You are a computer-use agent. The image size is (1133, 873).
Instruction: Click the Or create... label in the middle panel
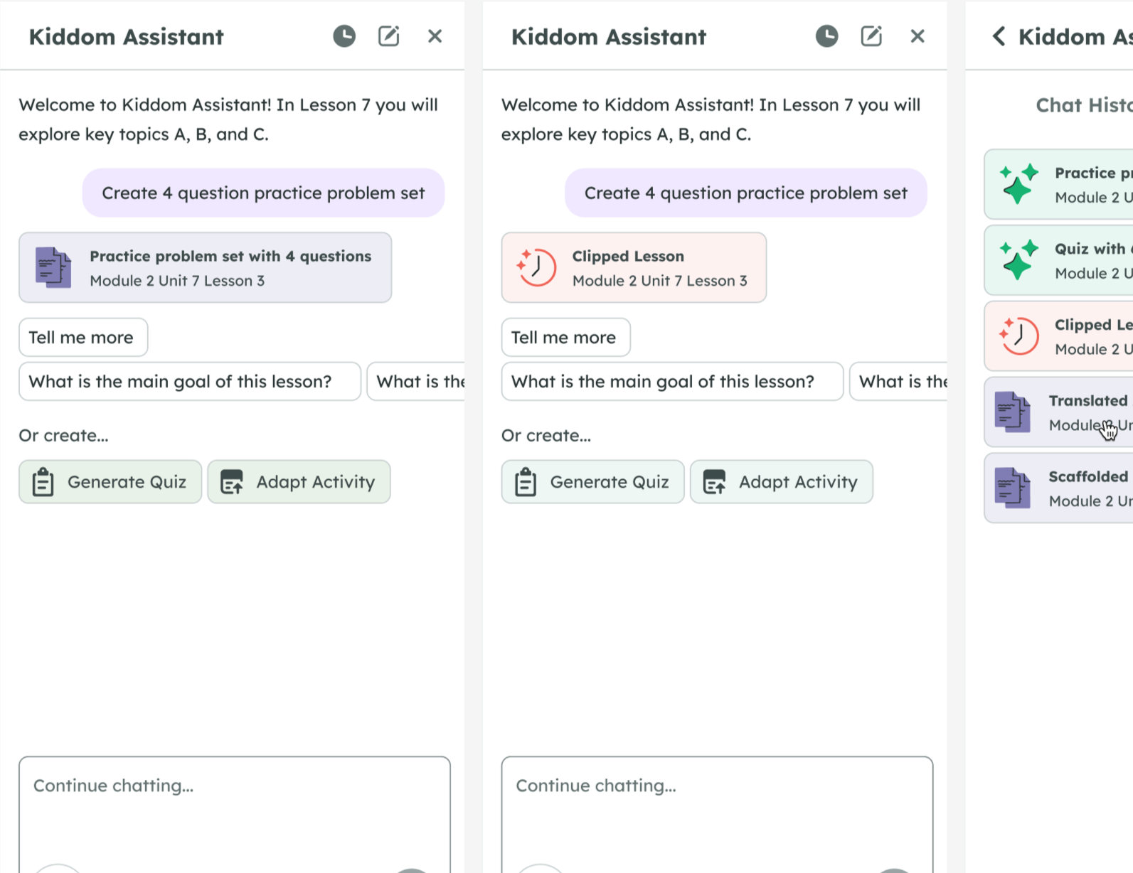tap(546, 435)
